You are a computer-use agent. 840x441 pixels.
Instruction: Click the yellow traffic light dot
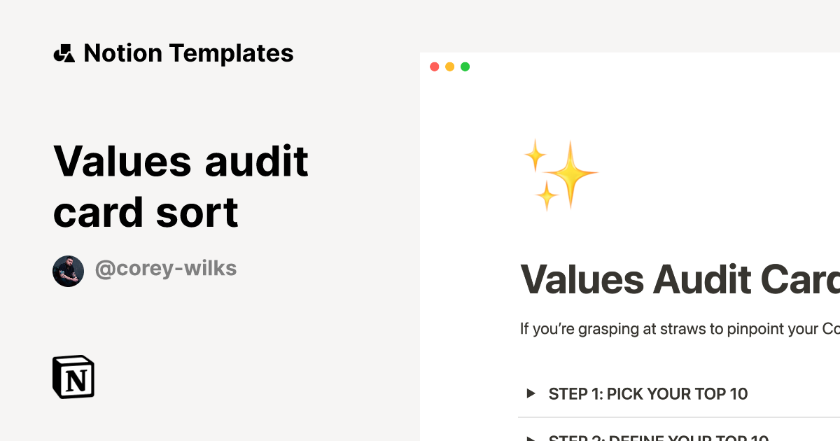click(450, 66)
